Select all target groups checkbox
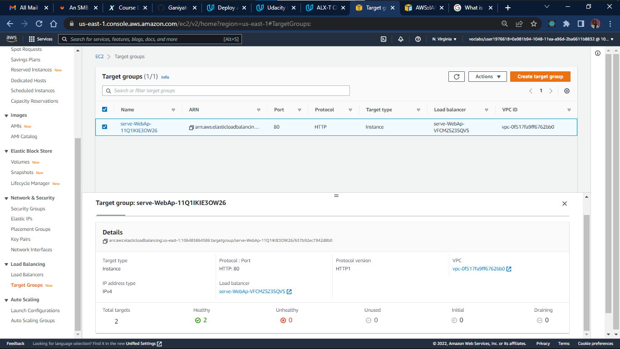This screenshot has width=620, height=349. (105, 109)
